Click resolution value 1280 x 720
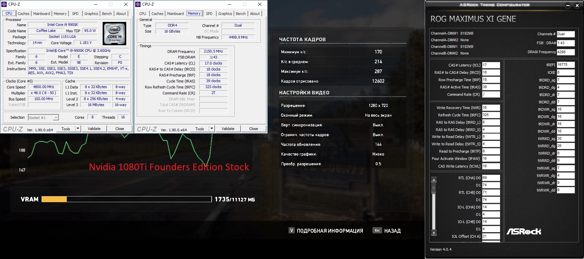This screenshot has height=259, width=584. pos(378,105)
